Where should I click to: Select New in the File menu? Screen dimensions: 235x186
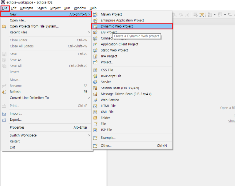[x=46, y=14]
